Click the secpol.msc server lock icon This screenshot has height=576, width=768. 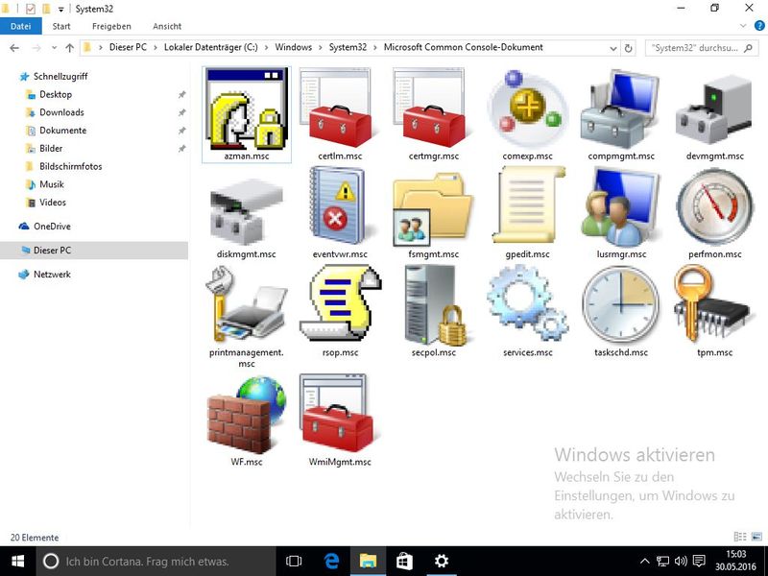coord(434,303)
